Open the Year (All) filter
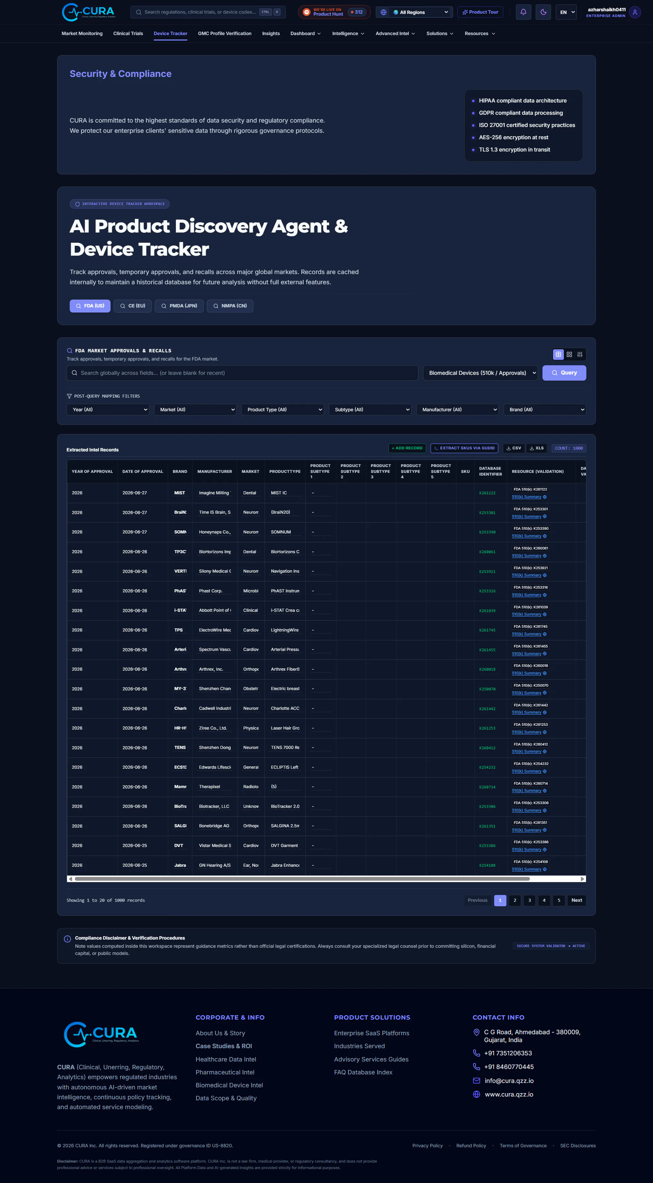Viewport: 653px width, 1183px height. [108, 410]
